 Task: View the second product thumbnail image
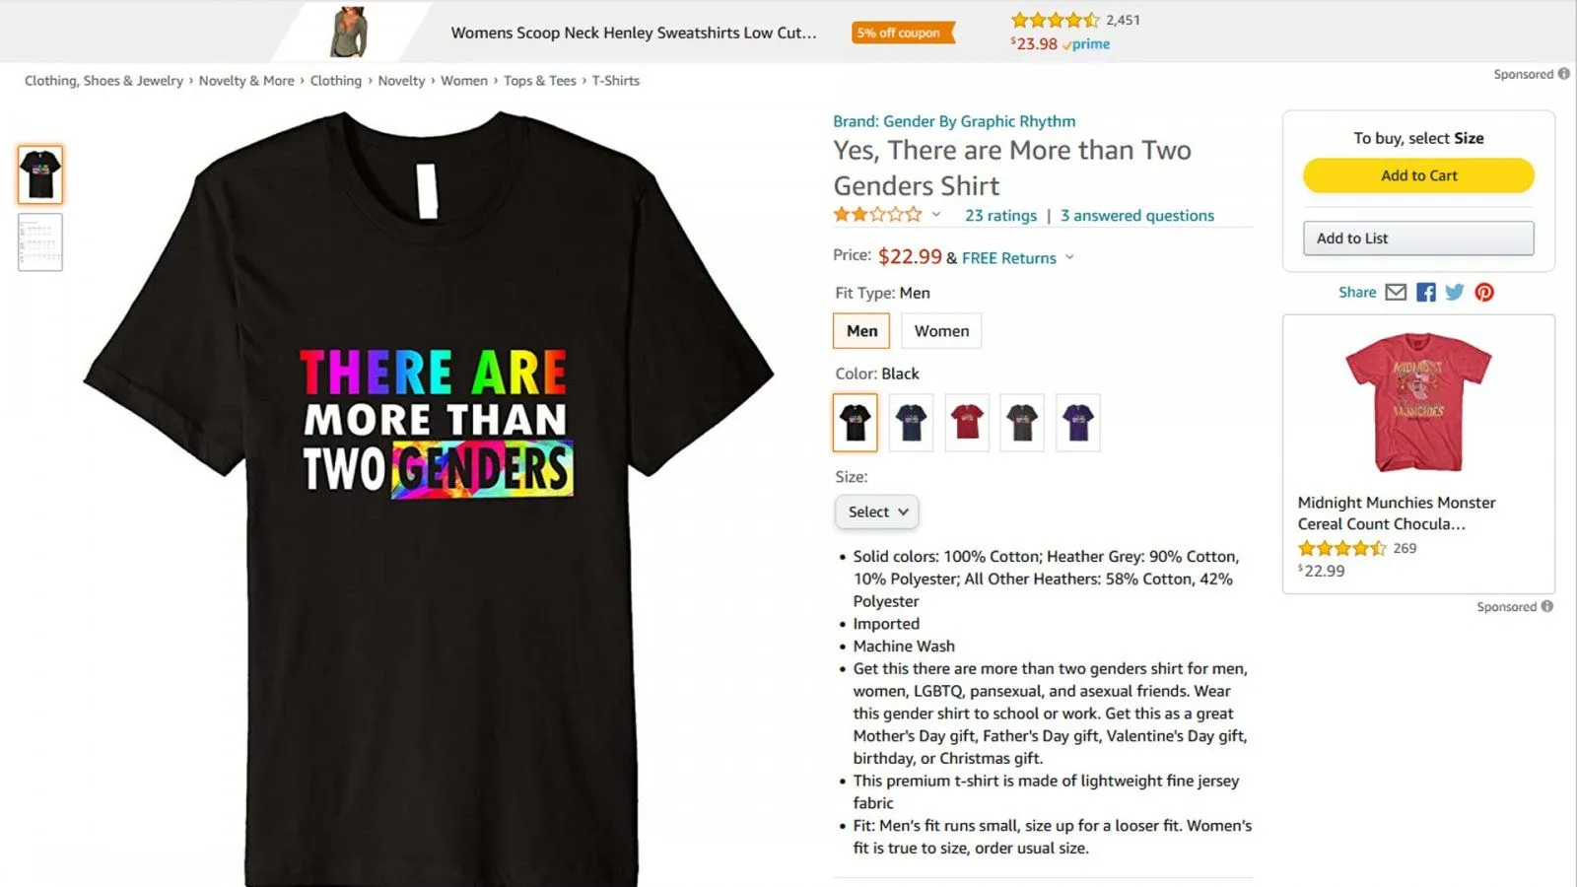40,242
